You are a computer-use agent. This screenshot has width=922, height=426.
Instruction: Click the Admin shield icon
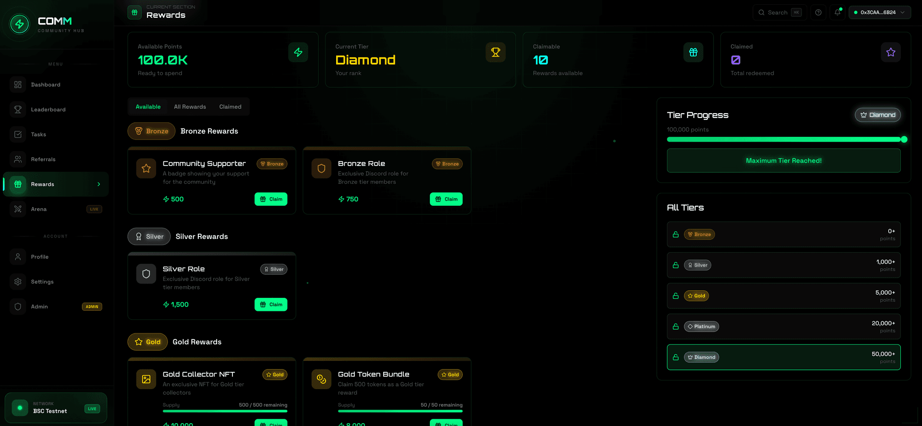tap(18, 307)
